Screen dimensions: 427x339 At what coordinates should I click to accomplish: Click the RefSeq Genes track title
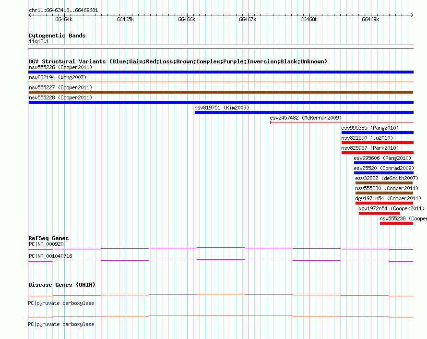[48, 238]
